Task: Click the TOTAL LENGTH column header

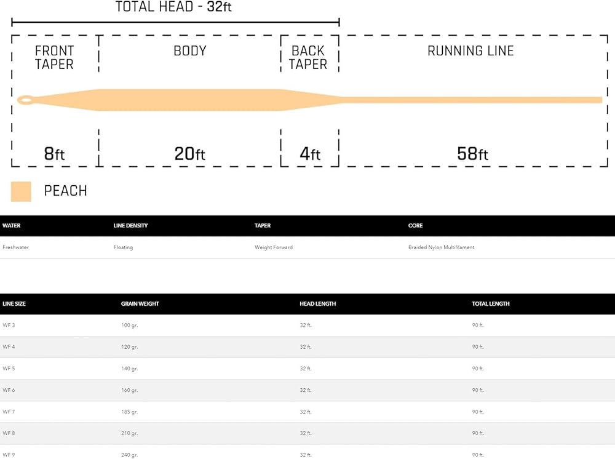Action: 491,304
